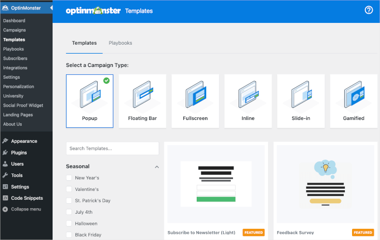Check the July 4th filter

click(x=69, y=212)
